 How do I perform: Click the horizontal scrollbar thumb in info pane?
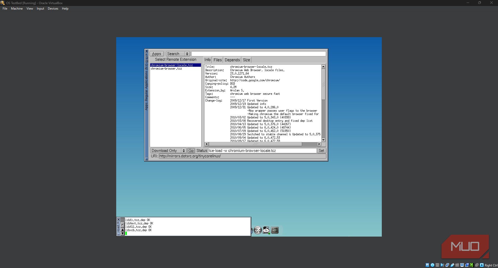[x=255, y=144]
